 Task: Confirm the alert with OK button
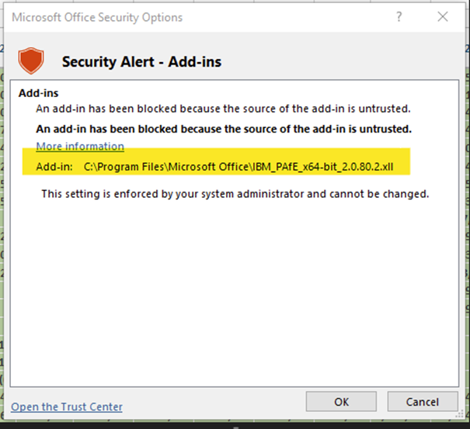[x=341, y=401]
